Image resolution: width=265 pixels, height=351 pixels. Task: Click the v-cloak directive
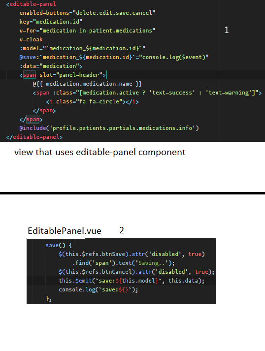point(31,39)
